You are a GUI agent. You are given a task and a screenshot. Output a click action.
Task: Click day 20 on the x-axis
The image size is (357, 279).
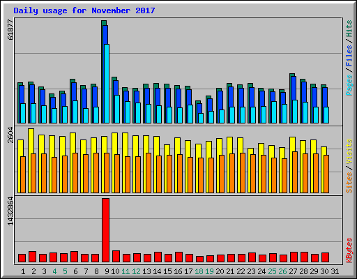tap(220, 271)
